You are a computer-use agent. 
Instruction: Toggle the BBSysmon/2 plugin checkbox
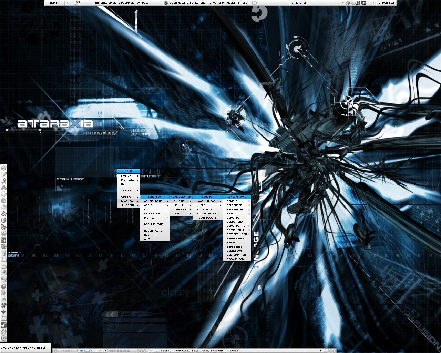click(248, 230)
